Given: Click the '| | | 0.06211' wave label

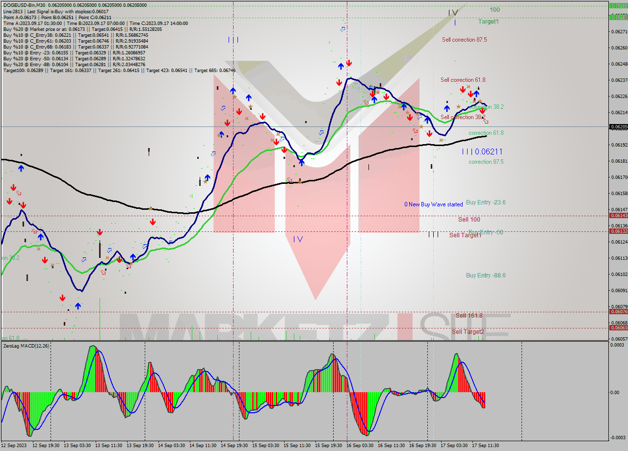Looking at the screenshot, I should (482, 151).
